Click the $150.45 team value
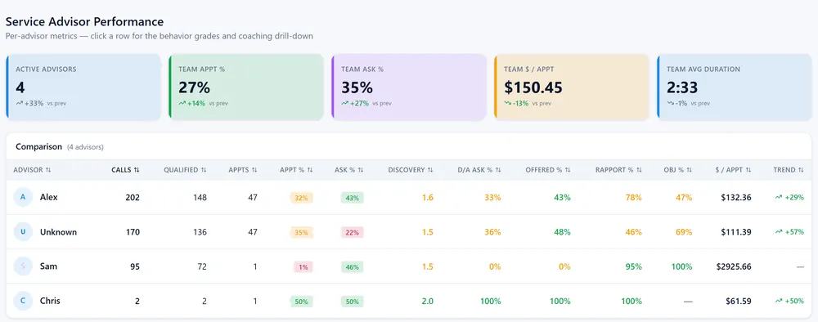 click(x=533, y=87)
